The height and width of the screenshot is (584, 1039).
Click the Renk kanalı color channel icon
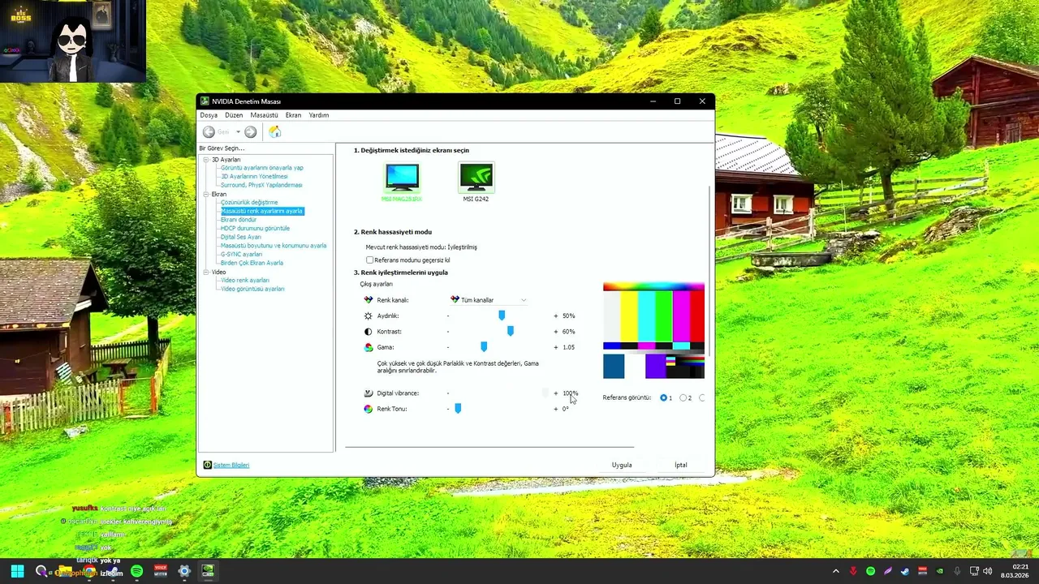pyautogui.click(x=369, y=300)
